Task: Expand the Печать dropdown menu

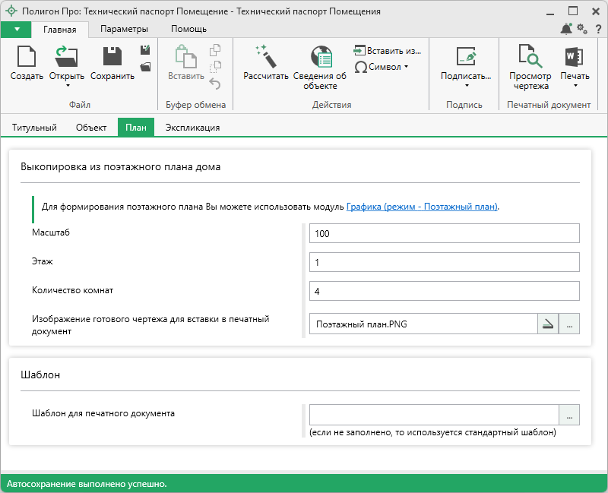Action: pos(574,86)
